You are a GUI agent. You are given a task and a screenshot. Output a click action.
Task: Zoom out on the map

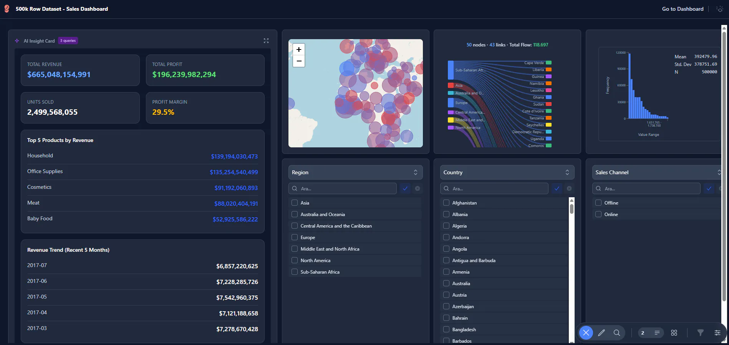click(299, 61)
